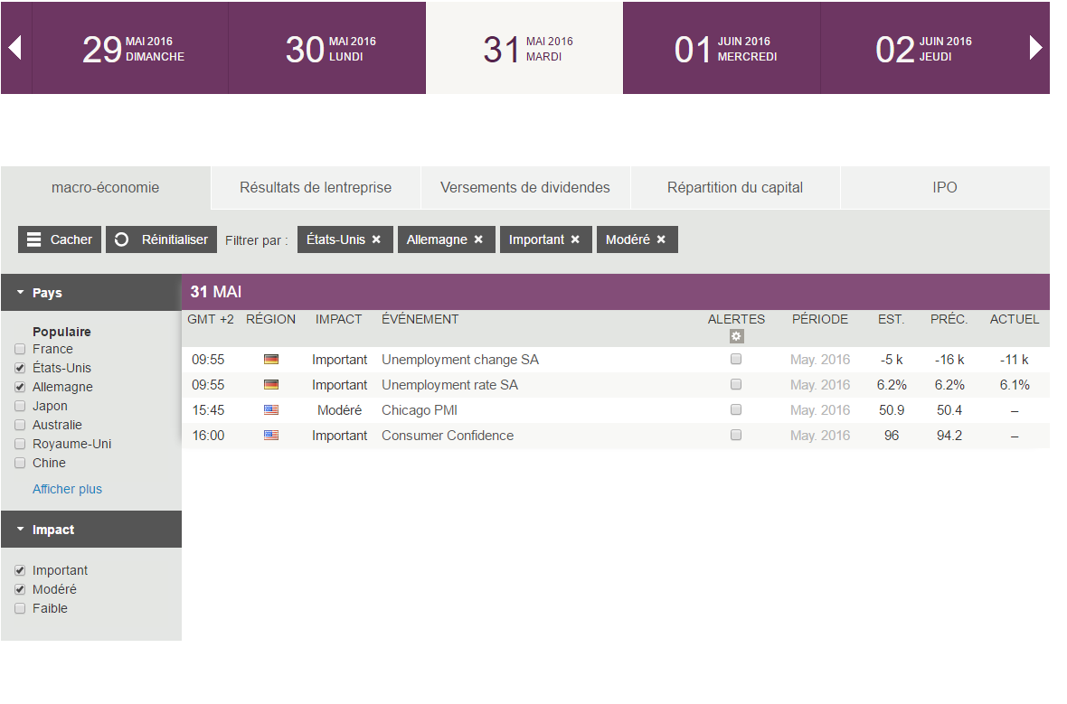Open the IPO tab
Screen dimensions: 1067x704
pos(945,188)
